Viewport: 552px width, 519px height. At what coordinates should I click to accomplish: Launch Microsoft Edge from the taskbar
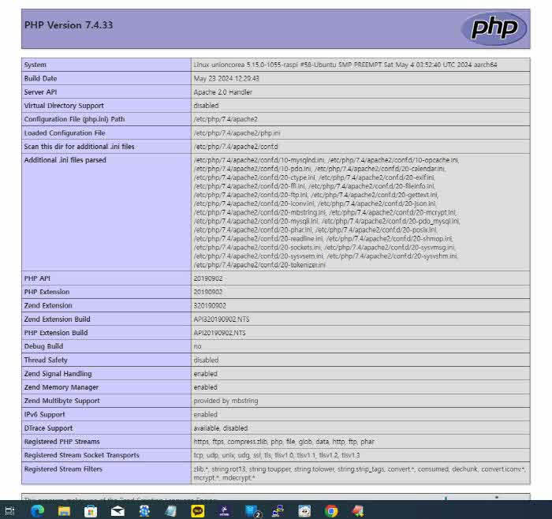(x=37, y=510)
